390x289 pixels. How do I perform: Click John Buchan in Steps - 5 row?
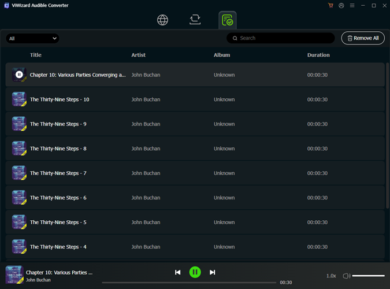click(x=146, y=223)
